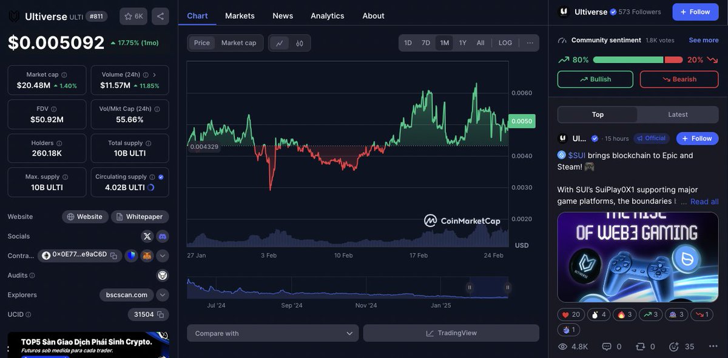The height and width of the screenshot is (358, 728).
Task: Expand more explorers chevron beside bscscan.com
Action: coord(162,295)
